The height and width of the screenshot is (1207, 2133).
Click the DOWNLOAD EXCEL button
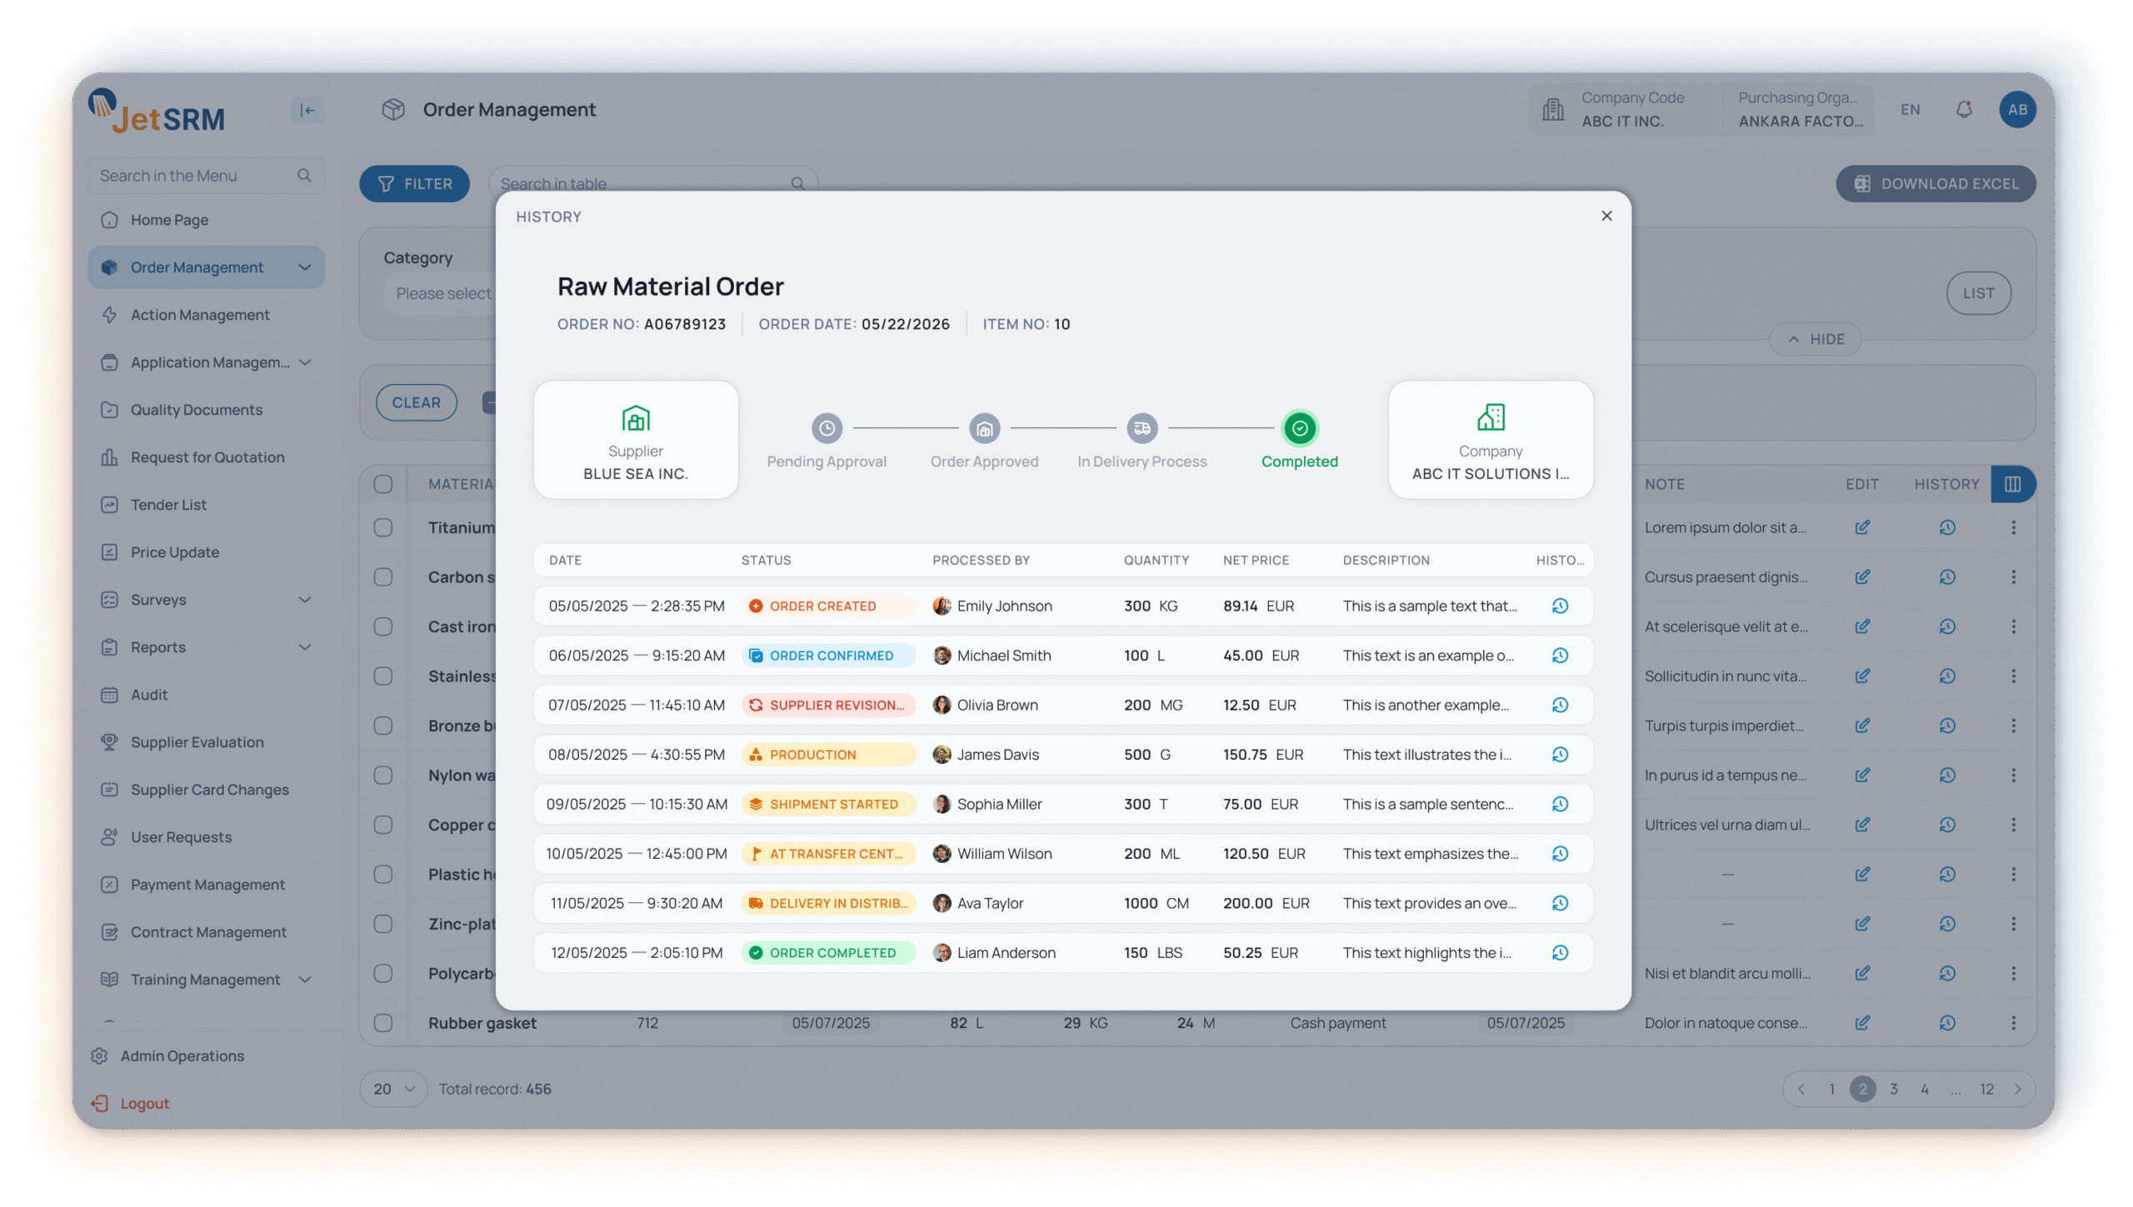pos(1935,184)
